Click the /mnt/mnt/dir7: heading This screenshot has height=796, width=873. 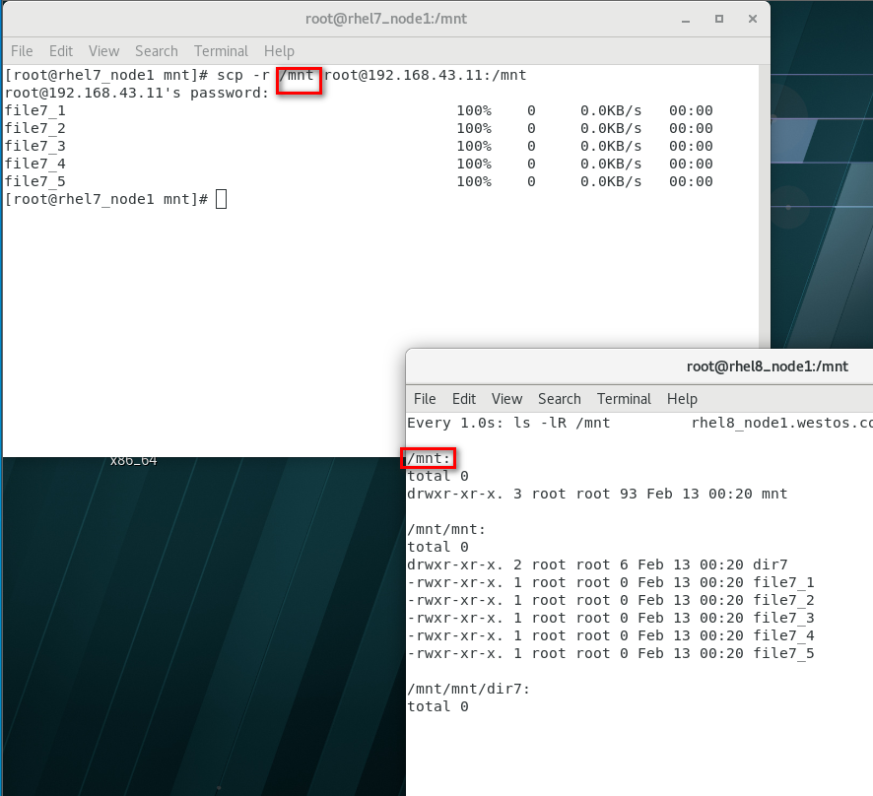468,690
